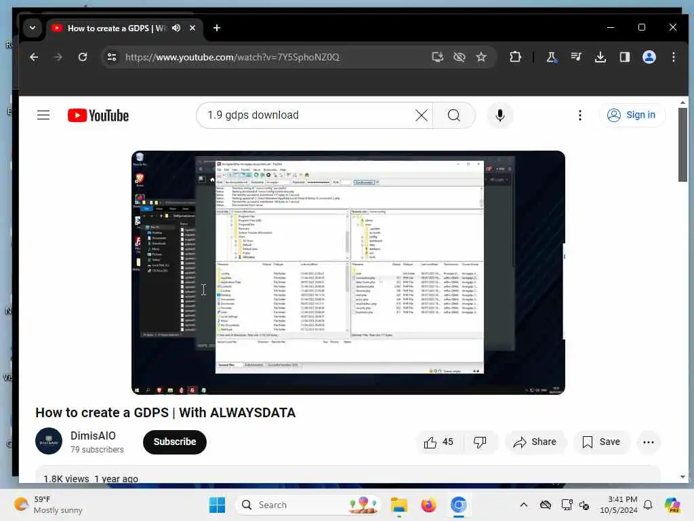
Task: Mute the YouTube tab audio speaker icon
Action: [x=176, y=28]
